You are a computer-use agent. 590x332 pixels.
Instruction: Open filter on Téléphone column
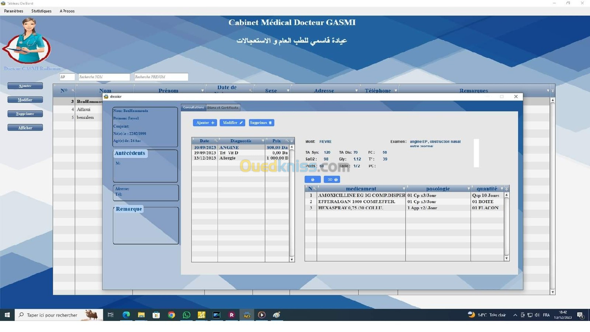[396, 90]
